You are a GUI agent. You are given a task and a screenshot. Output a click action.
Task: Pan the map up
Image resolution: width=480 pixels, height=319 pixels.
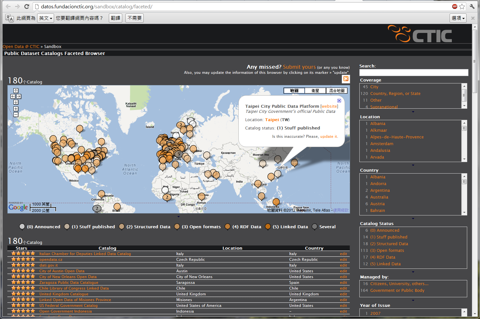[16, 90]
